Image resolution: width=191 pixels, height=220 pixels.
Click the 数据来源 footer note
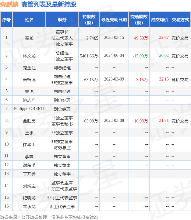click(49, 217)
